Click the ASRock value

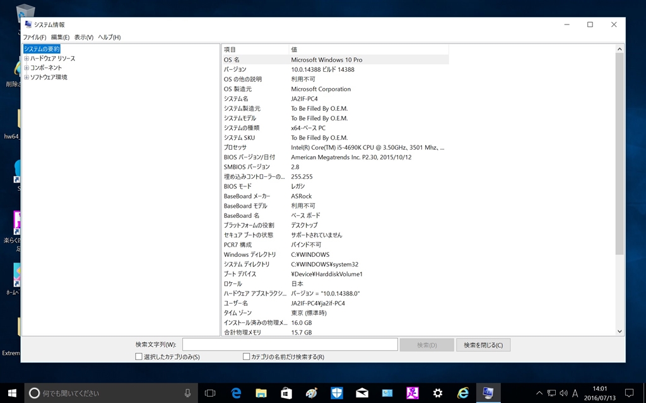302,196
